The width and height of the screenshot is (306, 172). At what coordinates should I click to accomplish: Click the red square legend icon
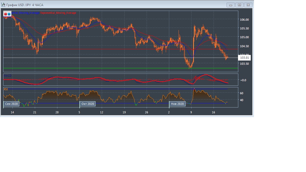[x=6, y=14]
